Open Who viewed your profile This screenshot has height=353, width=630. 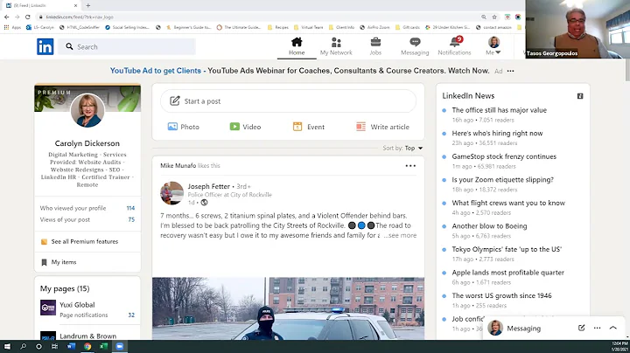87,208
